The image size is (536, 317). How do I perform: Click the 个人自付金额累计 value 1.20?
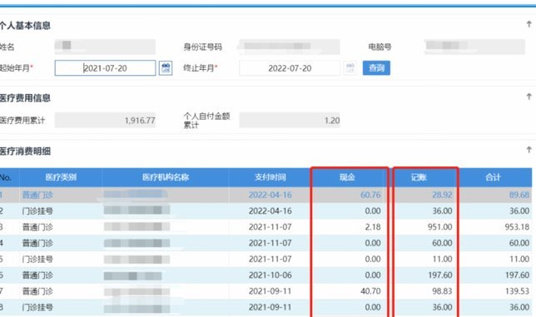290,121
